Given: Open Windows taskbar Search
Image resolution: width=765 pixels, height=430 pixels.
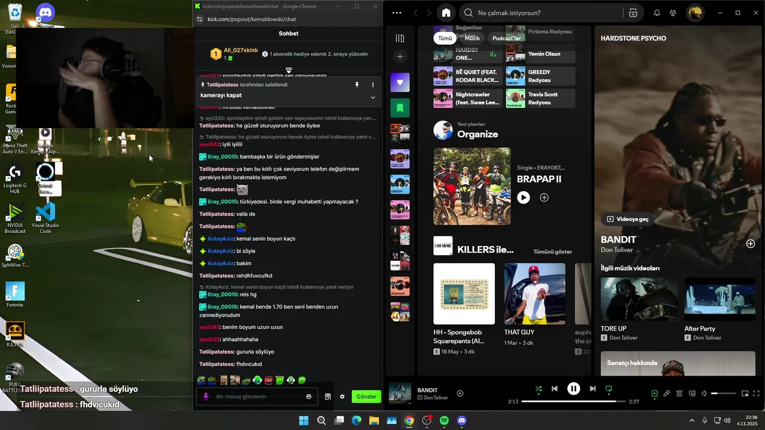Looking at the screenshot, I should pos(321,420).
